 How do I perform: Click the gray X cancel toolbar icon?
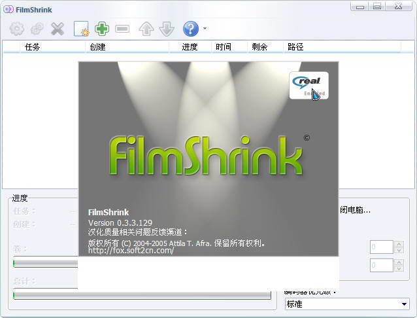point(58,29)
